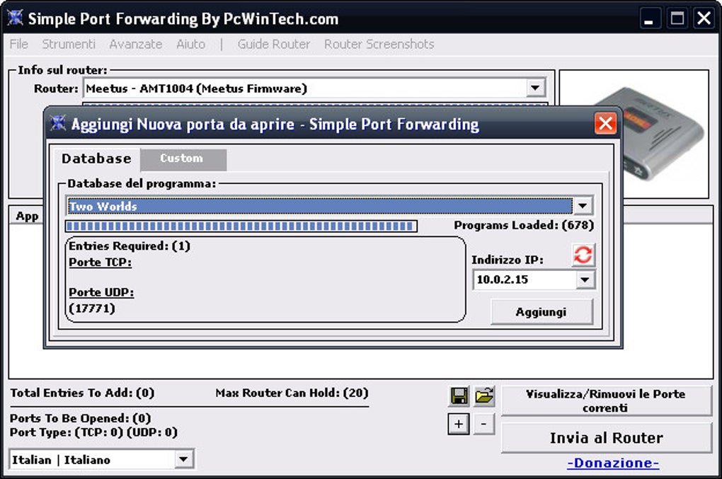Switch to the Custom tab
The height and width of the screenshot is (479, 722).
[183, 159]
